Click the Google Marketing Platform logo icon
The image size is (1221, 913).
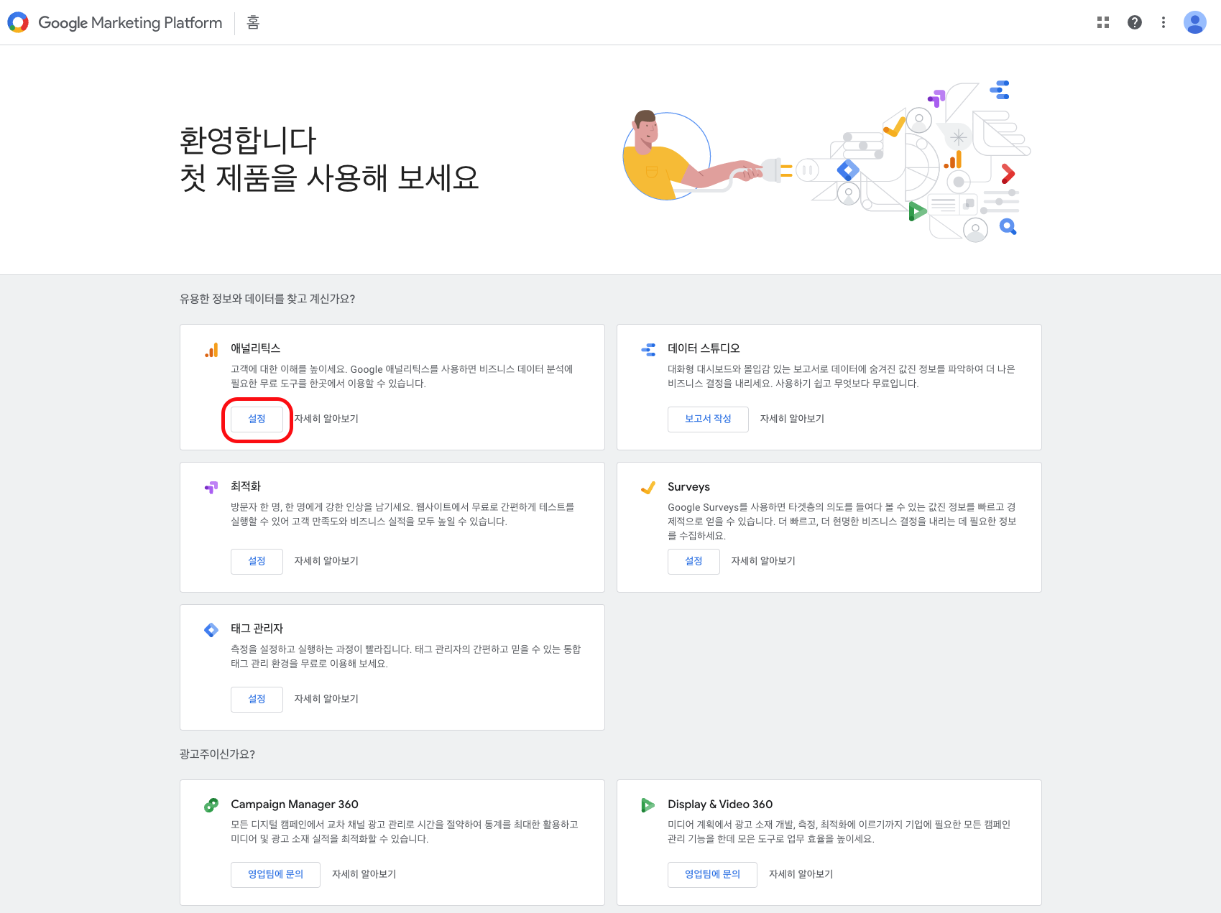click(x=18, y=22)
